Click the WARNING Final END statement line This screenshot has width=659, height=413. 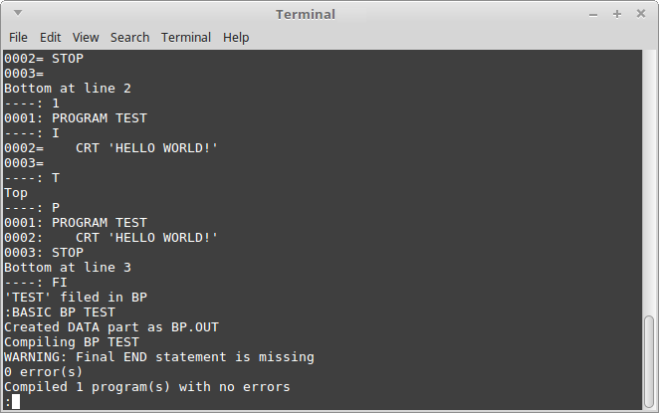tap(159, 357)
